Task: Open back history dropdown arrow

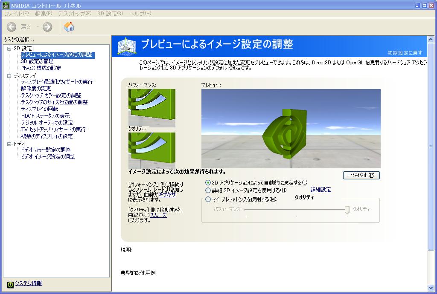Action: 38,27
